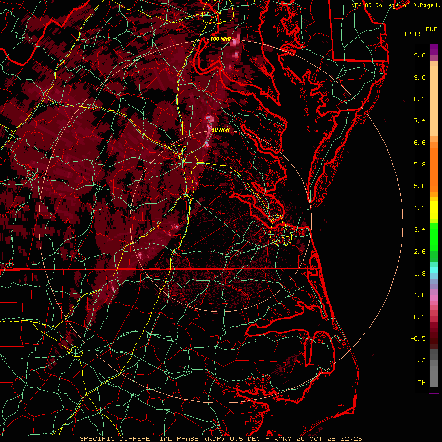Select the 9.0 value on the color scale

pos(420,77)
